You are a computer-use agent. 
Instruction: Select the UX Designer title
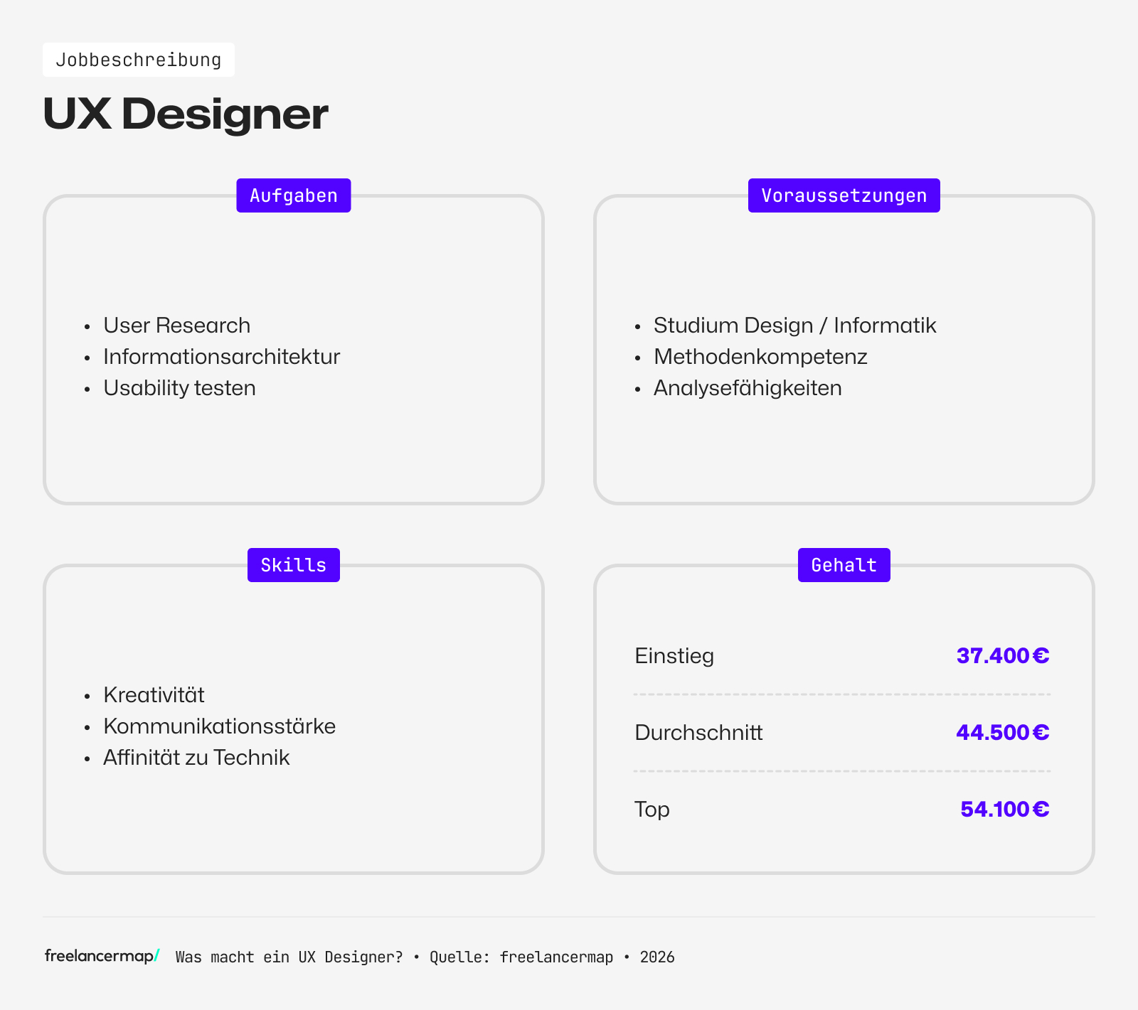(x=185, y=114)
